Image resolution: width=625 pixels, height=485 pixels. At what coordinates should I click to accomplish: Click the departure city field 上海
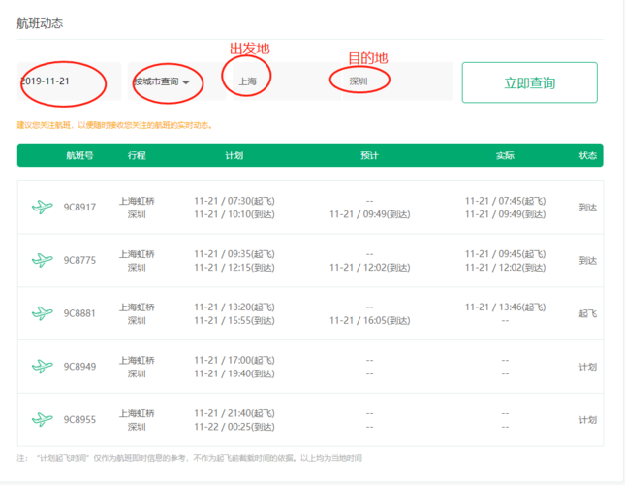248,82
